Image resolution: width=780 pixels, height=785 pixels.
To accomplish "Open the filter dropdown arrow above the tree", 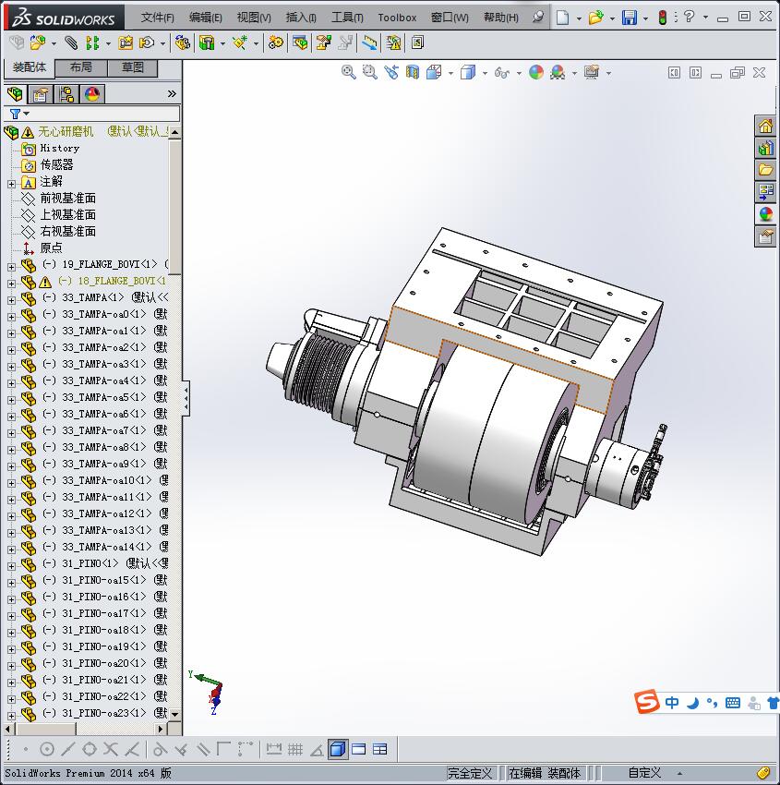I will click(27, 114).
